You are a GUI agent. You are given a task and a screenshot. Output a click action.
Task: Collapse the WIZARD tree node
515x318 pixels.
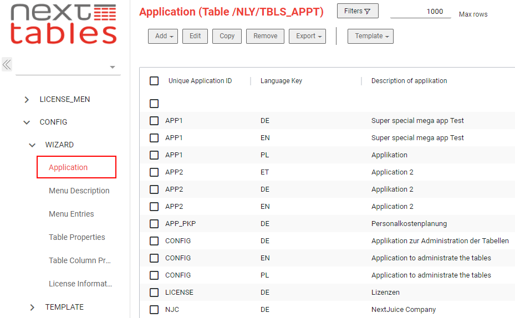point(32,145)
